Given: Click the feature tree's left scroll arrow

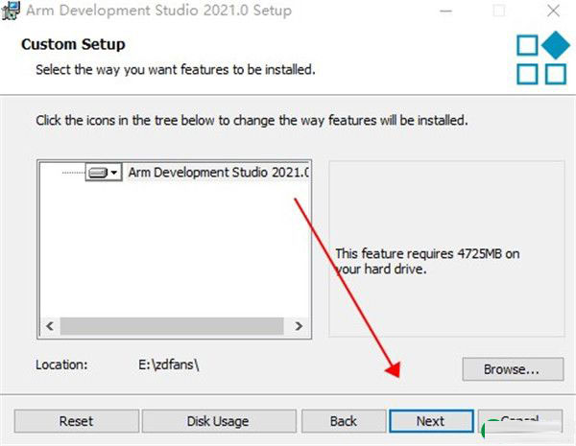Looking at the screenshot, I should tap(50, 326).
